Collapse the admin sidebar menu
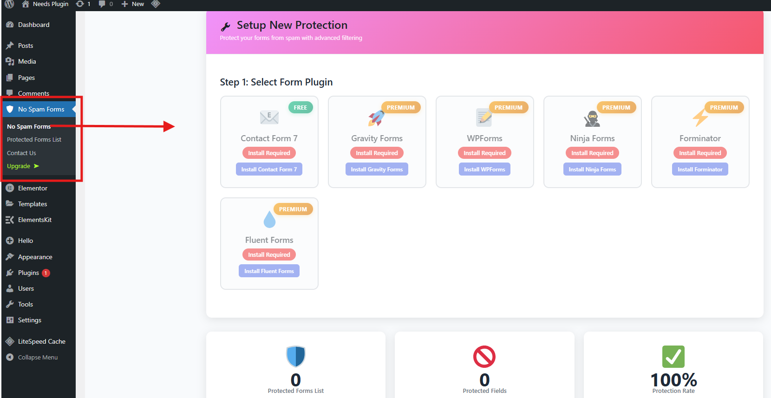 (38, 358)
